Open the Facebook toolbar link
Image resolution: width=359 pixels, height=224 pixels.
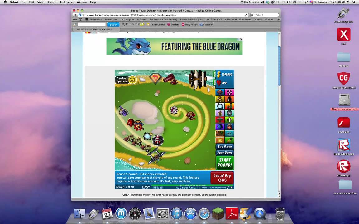coord(206,25)
